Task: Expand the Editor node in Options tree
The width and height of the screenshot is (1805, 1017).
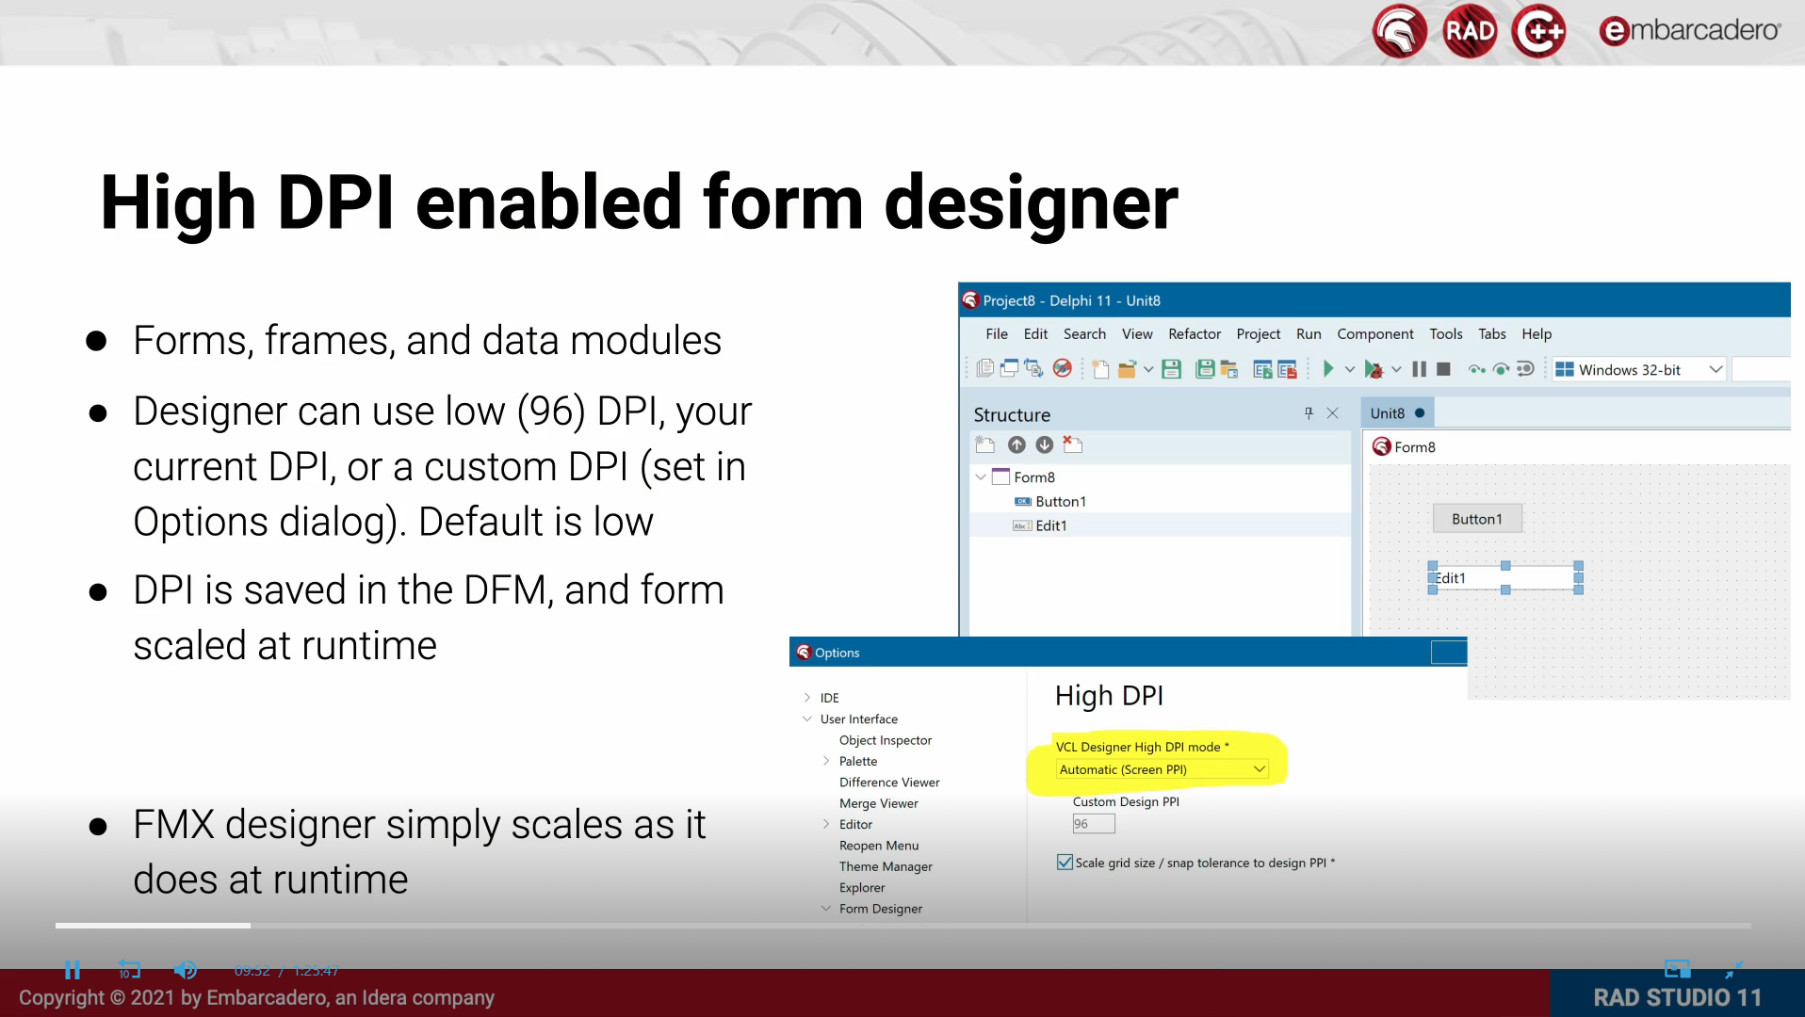Action: point(826,824)
